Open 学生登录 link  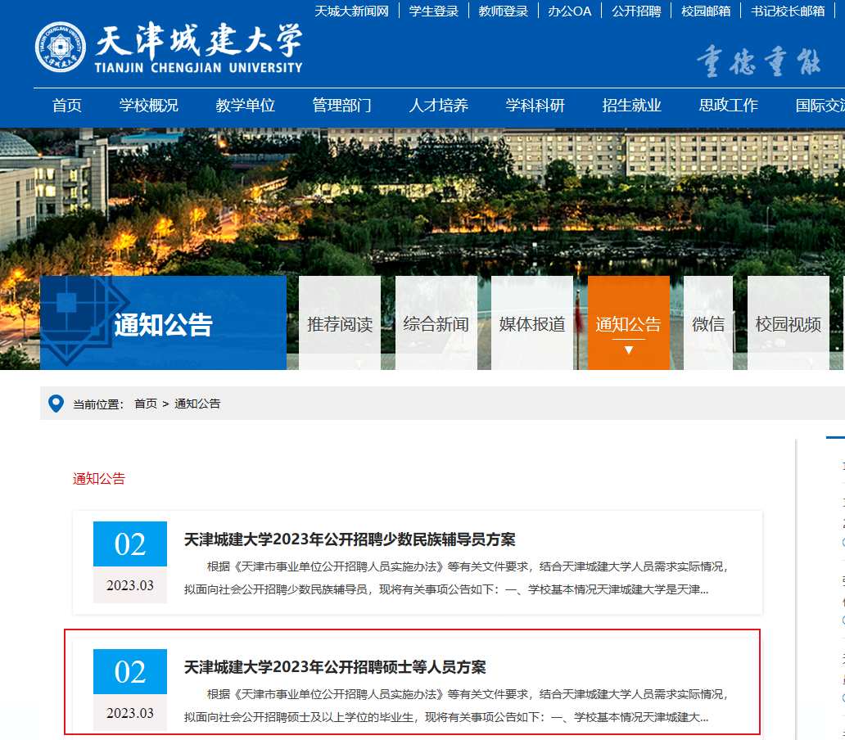pyautogui.click(x=434, y=11)
